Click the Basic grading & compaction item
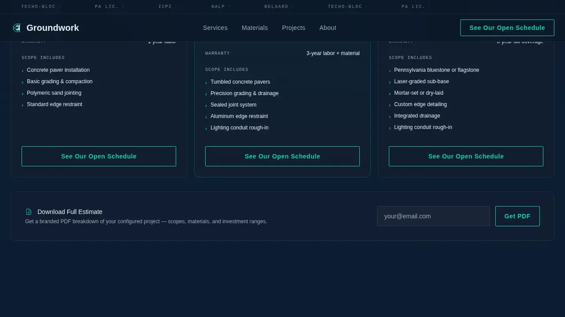This screenshot has height=317, width=565. [60, 81]
